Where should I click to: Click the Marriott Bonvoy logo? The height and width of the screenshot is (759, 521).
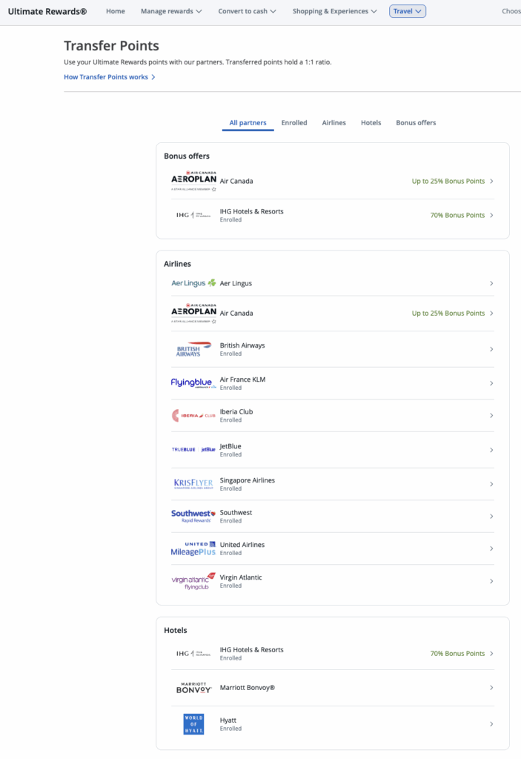[x=194, y=686]
